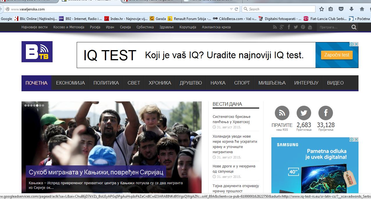Focus the Претрага site search field
This screenshot has width=371, height=199.
[334, 28]
